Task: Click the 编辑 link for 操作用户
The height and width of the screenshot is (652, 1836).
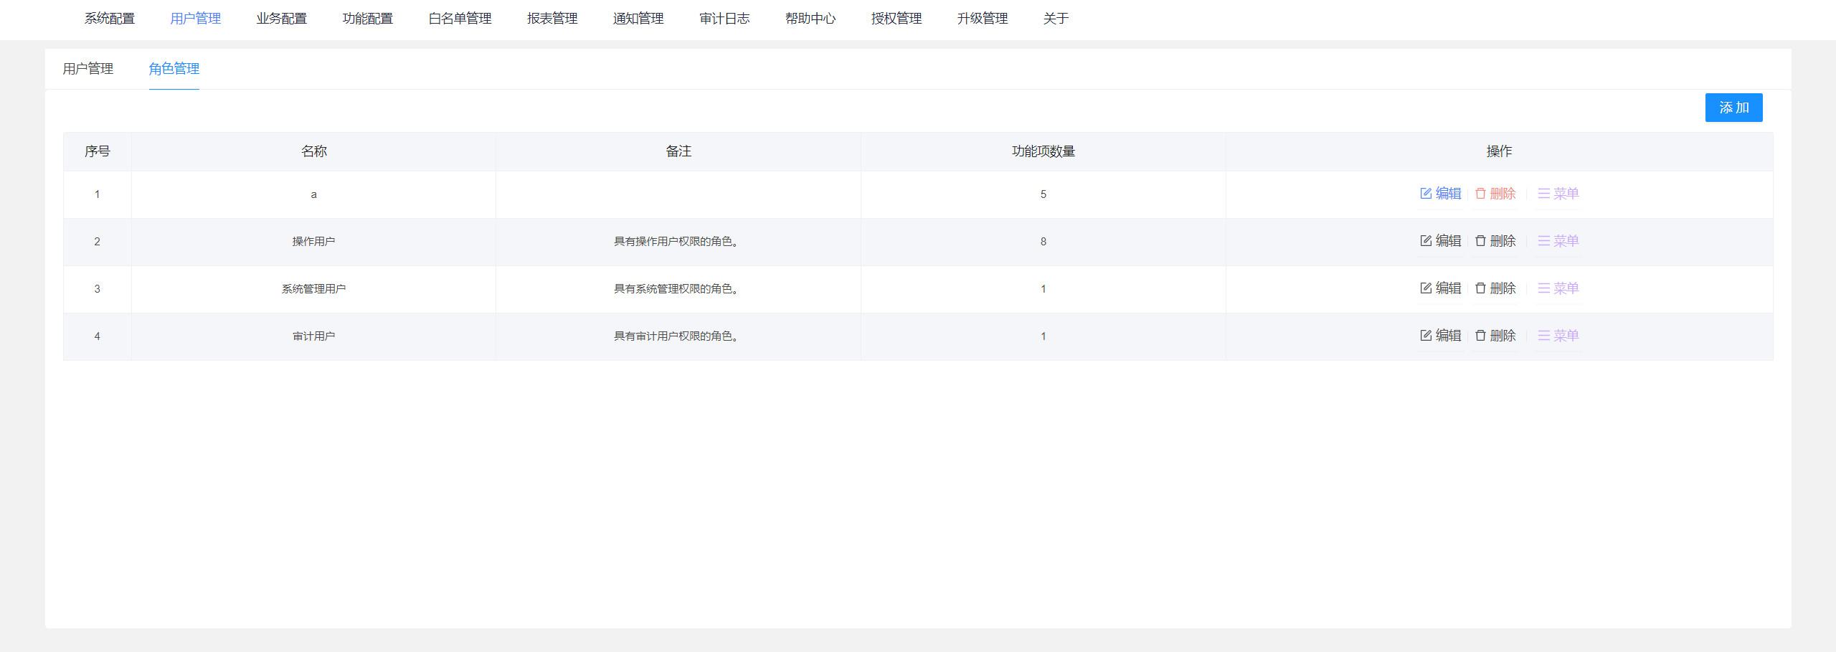Action: [x=1448, y=242]
